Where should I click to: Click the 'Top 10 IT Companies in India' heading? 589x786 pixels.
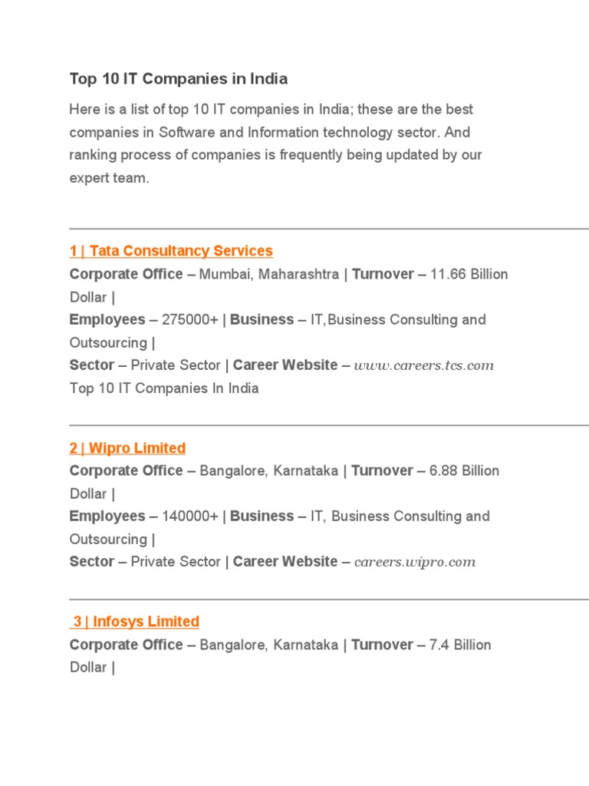(179, 78)
